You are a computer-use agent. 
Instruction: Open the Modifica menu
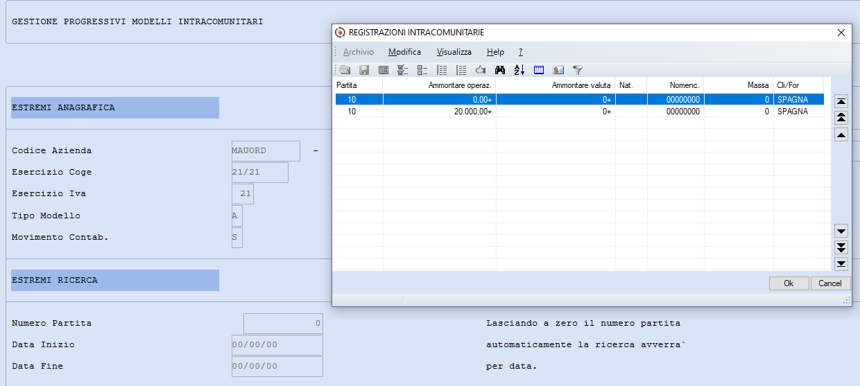tap(404, 52)
